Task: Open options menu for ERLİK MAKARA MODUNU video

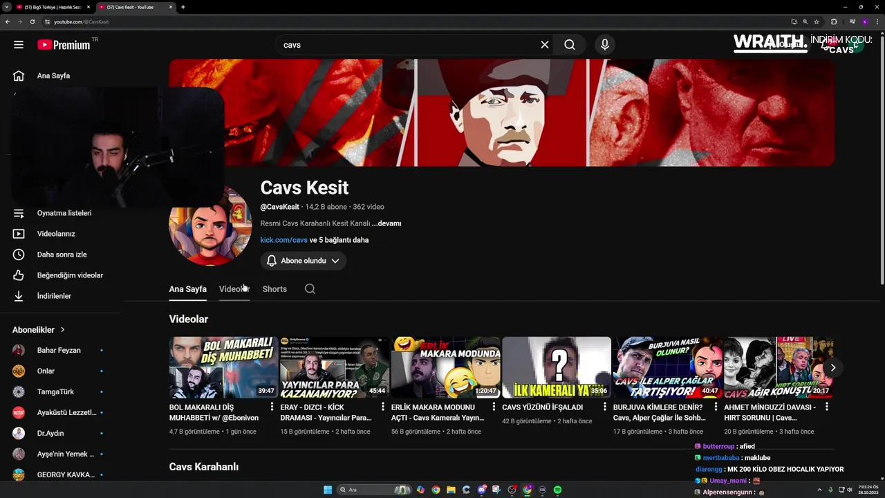Action: click(x=494, y=407)
